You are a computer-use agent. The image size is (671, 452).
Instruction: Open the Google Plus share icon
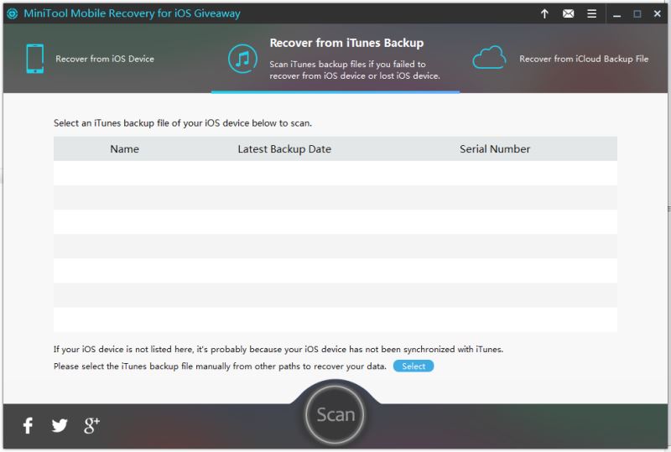[x=91, y=425]
